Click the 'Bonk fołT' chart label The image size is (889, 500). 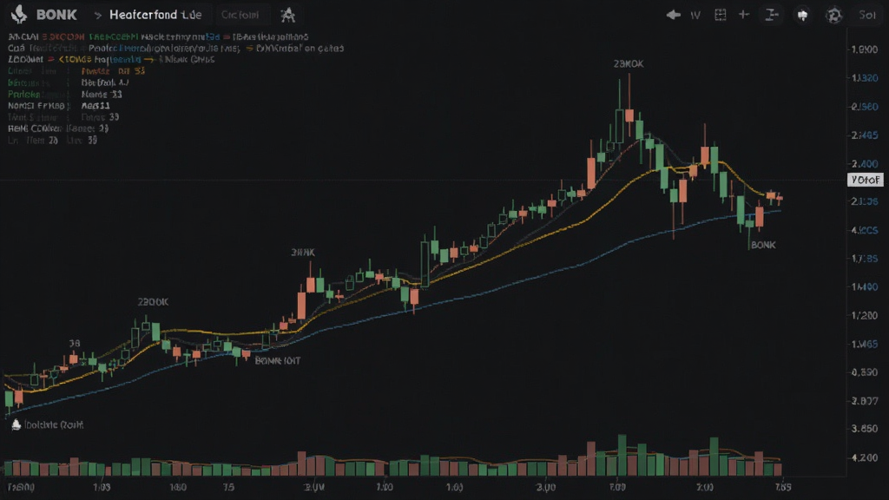click(277, 360)
